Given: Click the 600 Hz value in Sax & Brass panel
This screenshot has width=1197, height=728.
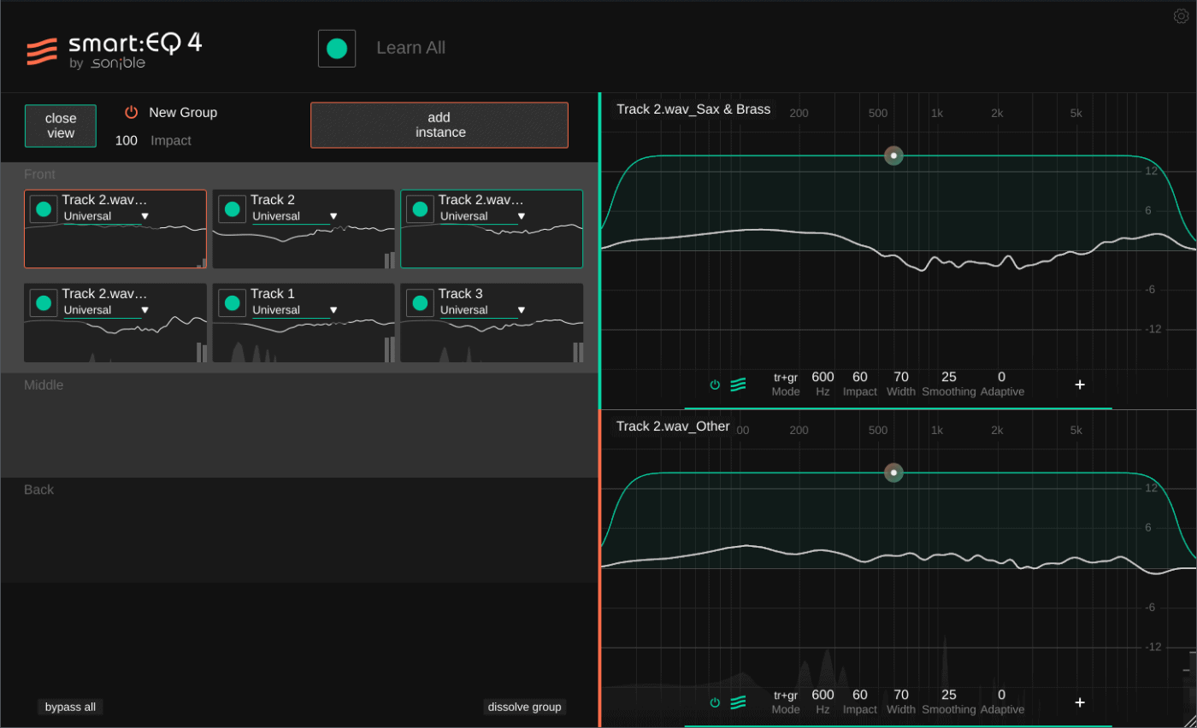Looking at the screenshot, I should coord(823,377).
